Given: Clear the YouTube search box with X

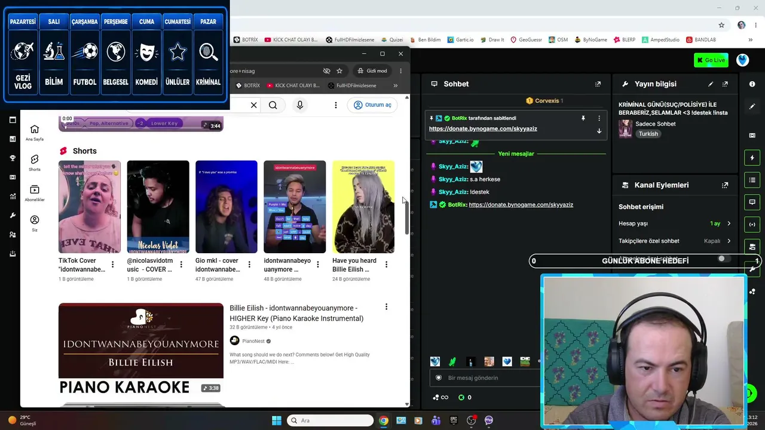Looking at the screenshot, I should pyautogui.click(x=253, y=105).
